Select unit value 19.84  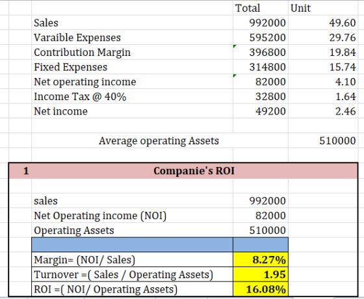[x=323, y=52]
